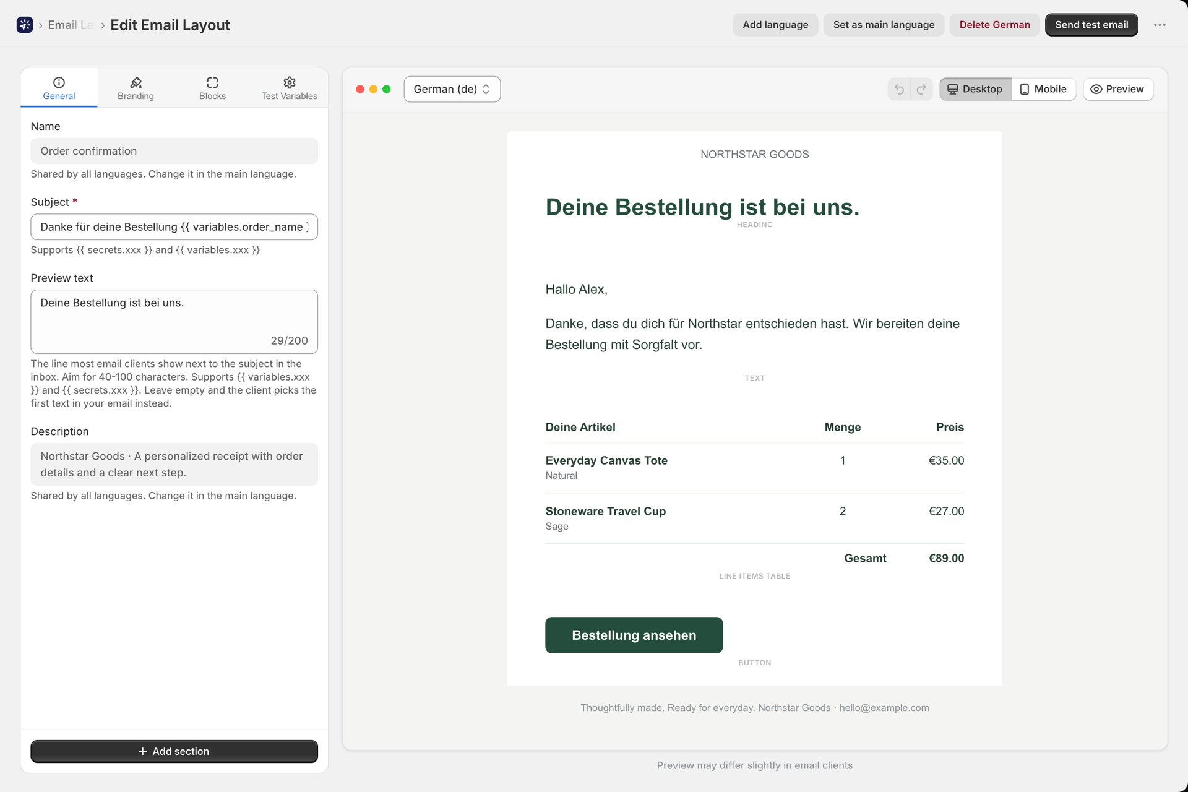Click the redo arrow icon

pos(921,89)
